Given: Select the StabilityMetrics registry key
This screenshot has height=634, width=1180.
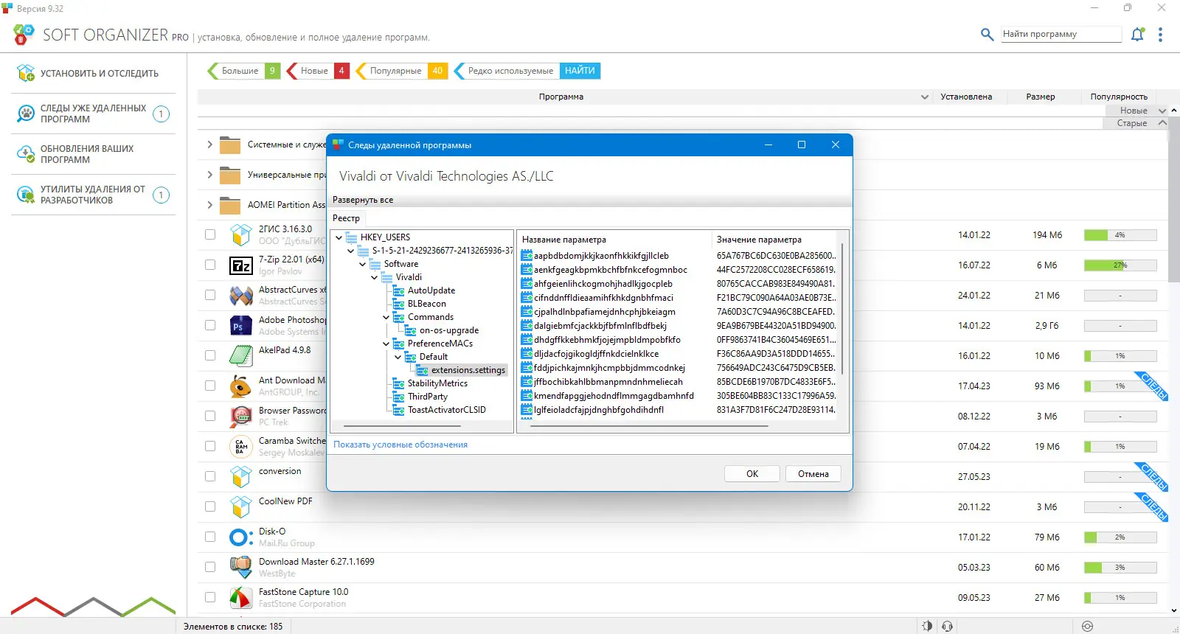Looking at the screenshot, I should (x=437, y=383).
